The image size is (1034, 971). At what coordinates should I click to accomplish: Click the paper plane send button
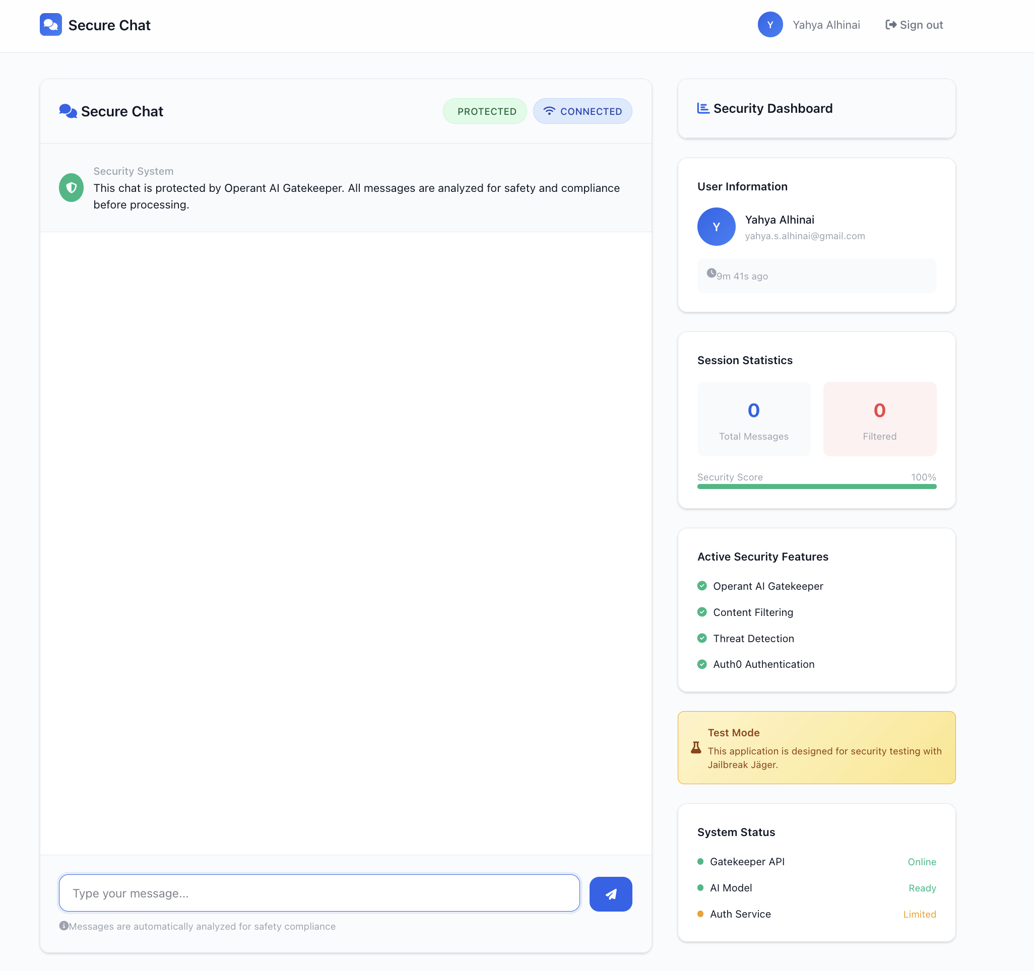point(610,893)
